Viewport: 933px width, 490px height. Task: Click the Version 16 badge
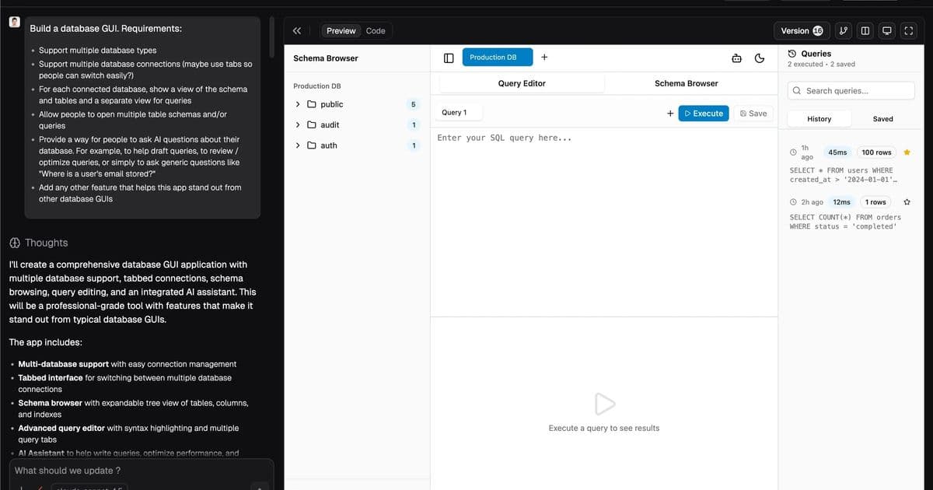click(802, 30)
